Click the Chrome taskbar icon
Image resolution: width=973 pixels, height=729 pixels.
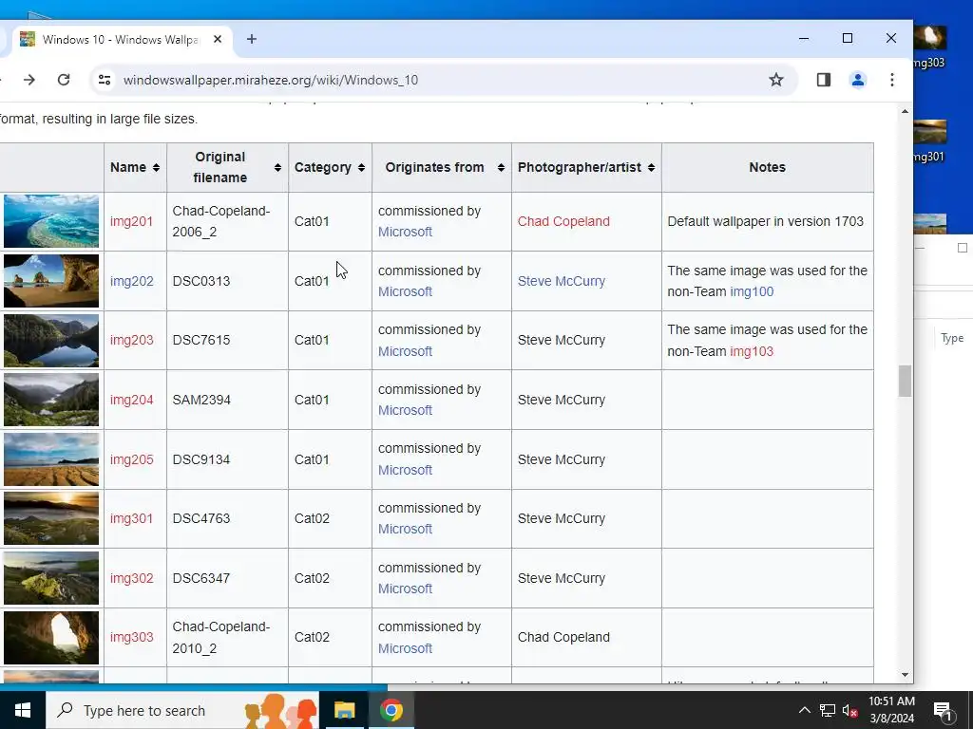391,710
